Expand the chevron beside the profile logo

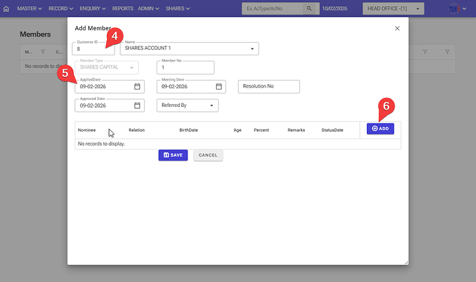pyautogui.click(x=464, y=9)
